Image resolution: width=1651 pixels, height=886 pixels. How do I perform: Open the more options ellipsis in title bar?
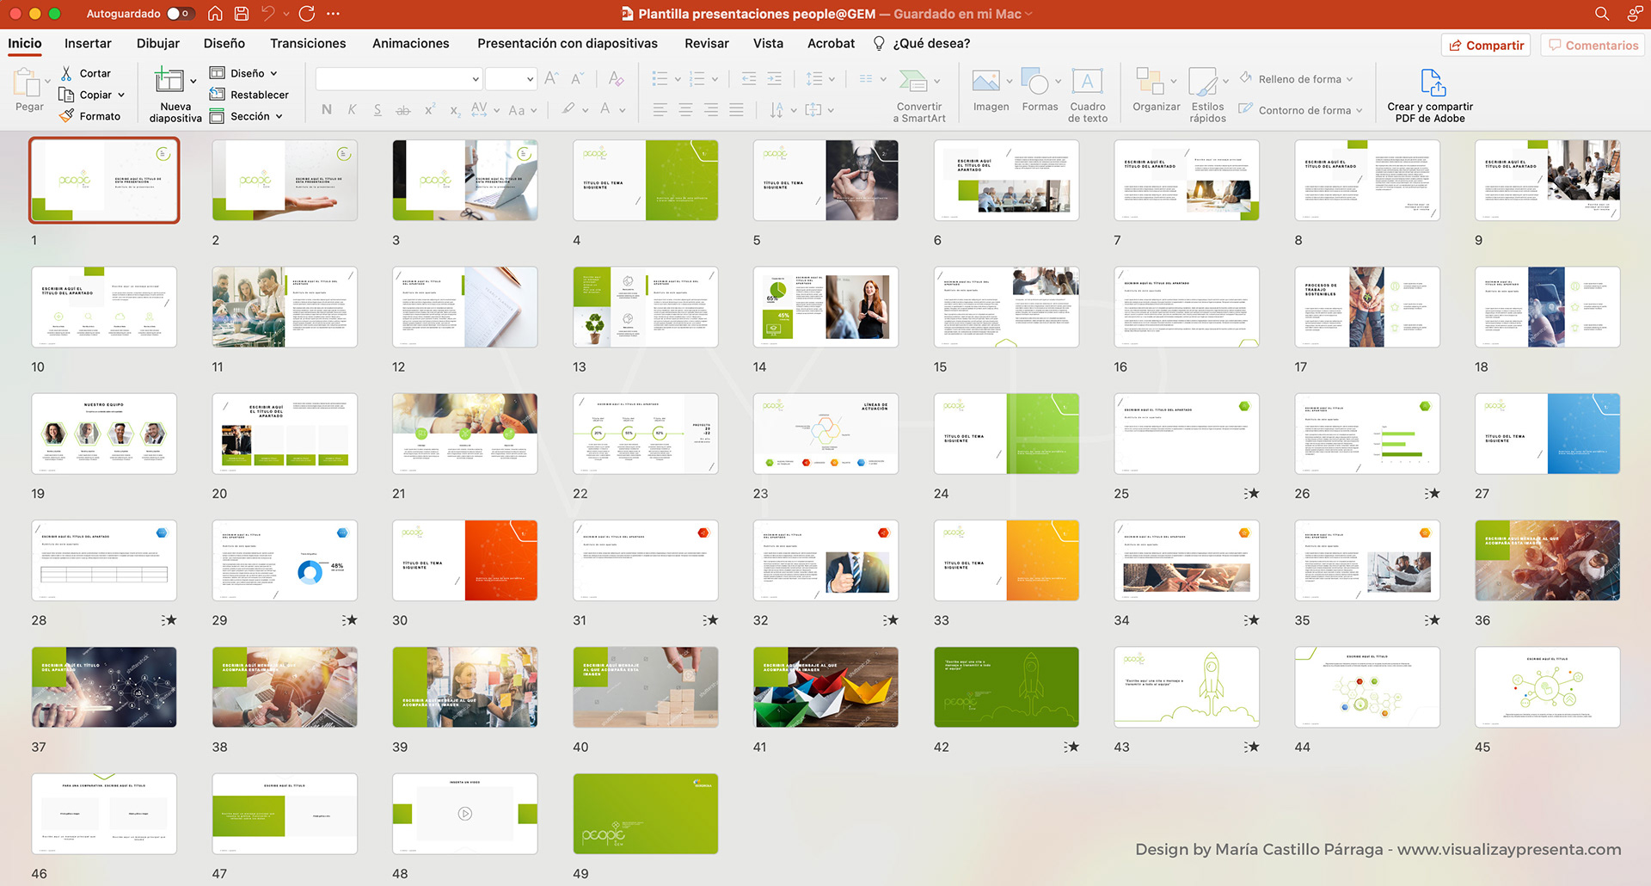coord(334,14)
